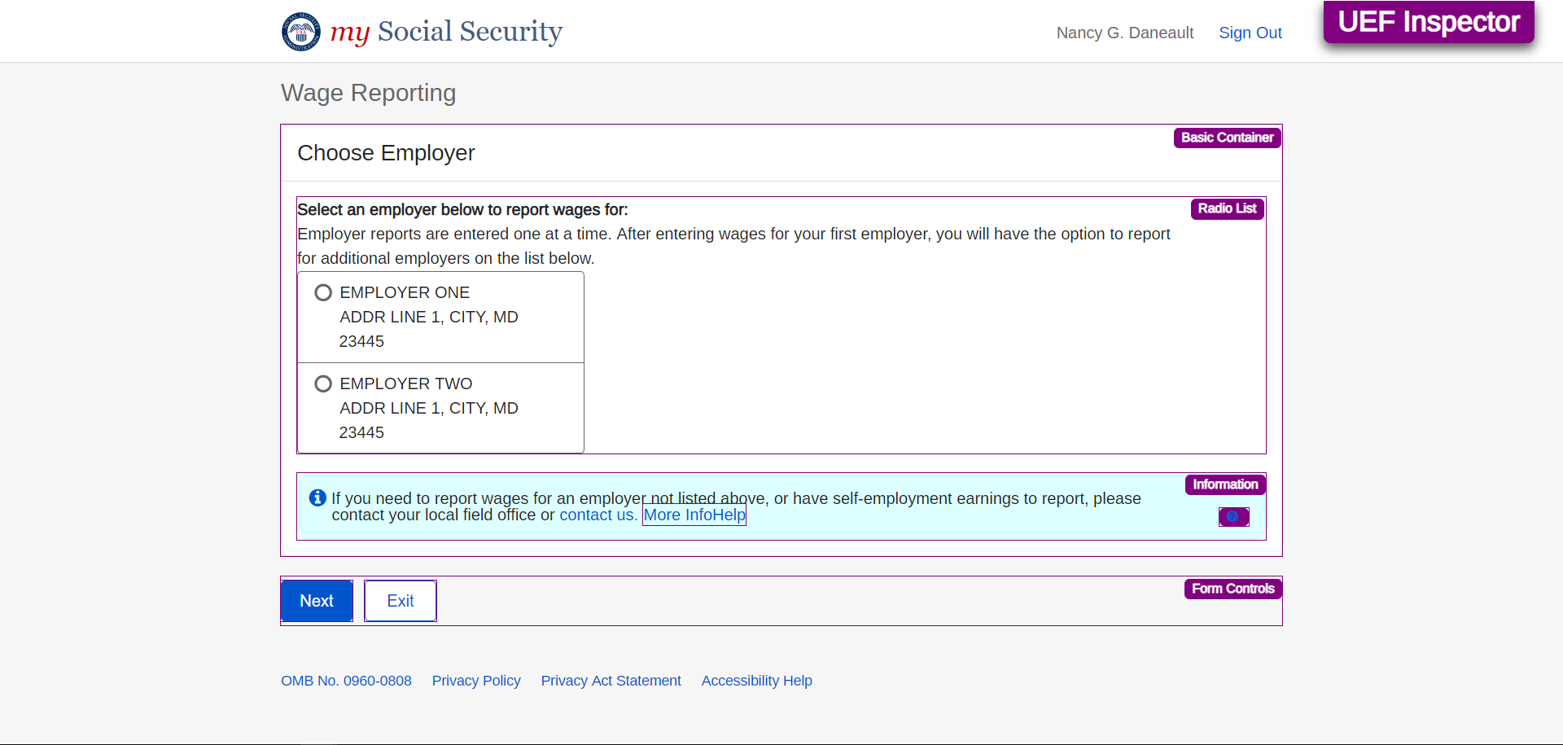Sign out of the account
The height and width of the screenshot is (745, 1563).
pyautogui.click(x=1250, y=33)
